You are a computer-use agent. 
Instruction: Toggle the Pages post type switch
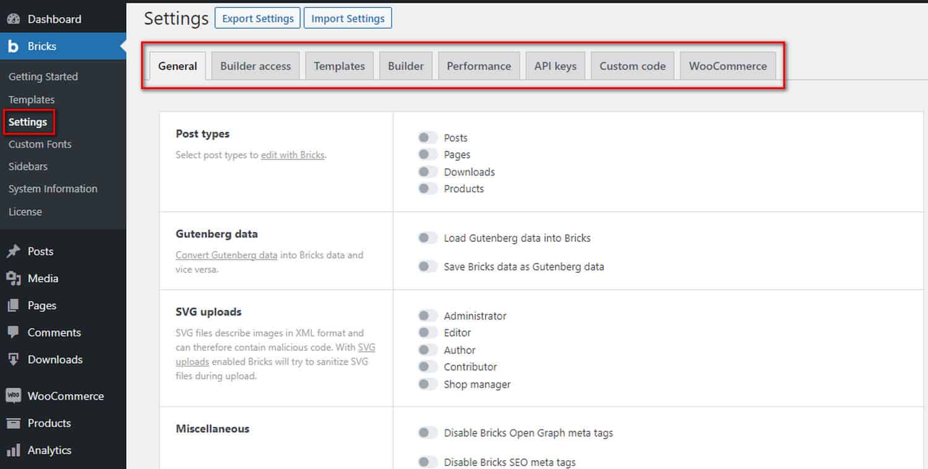[427, 155]
